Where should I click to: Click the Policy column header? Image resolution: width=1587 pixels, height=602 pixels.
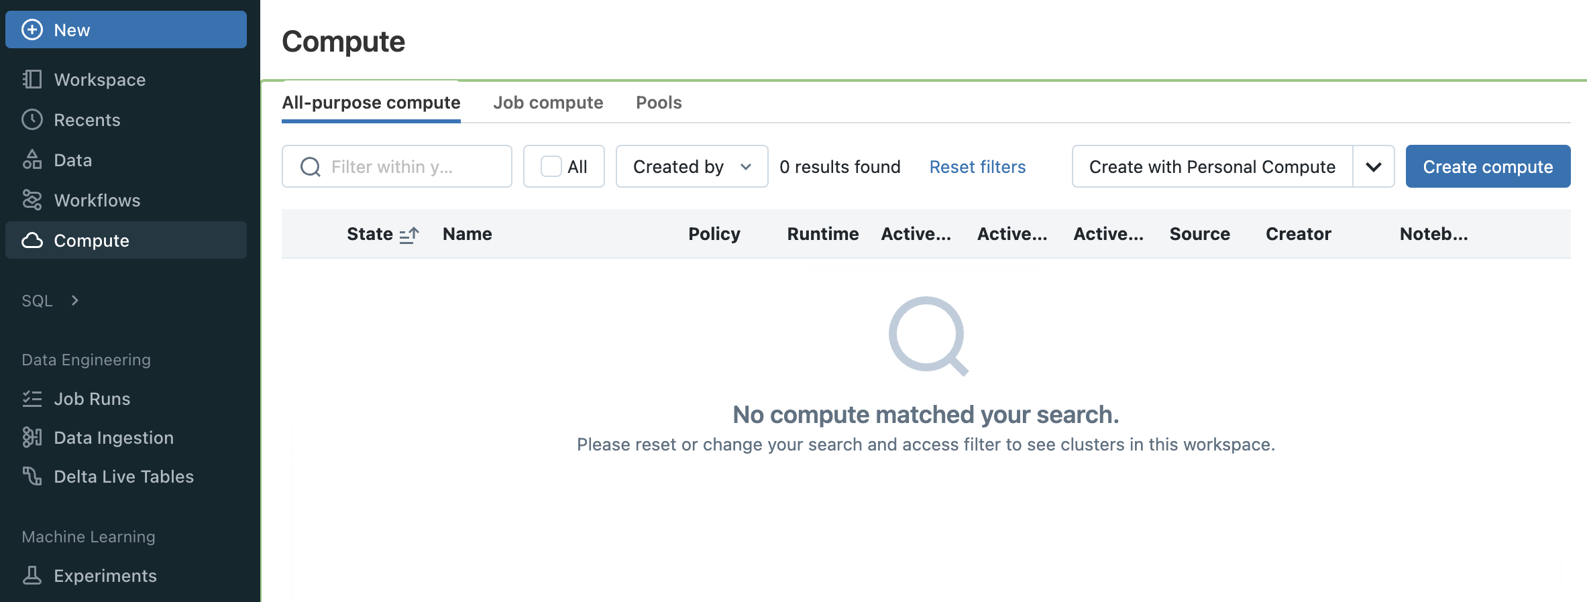point(714,234)
